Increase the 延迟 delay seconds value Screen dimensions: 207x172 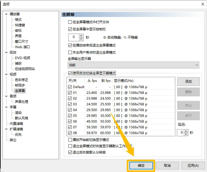186,131
